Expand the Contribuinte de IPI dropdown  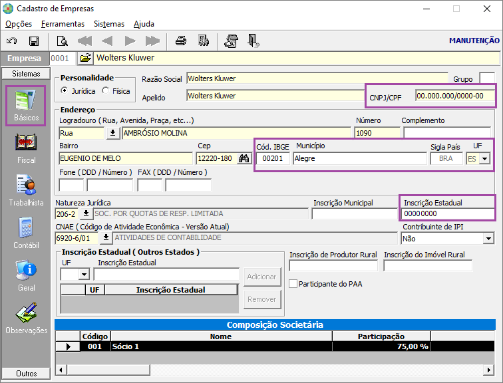[x=488, y=239]
